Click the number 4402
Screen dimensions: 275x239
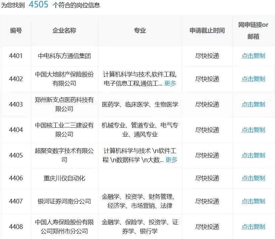[x=16, y=79]
